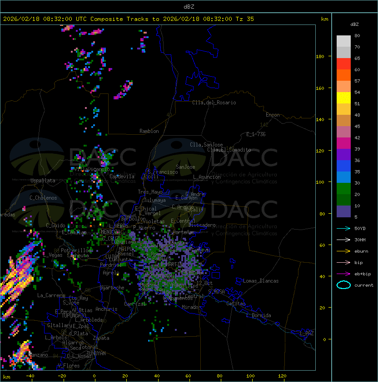Screen dimensions: 378x382
Task: Select the bright yellow 51-54 dBZ swatch
Action: pos(343,98)
